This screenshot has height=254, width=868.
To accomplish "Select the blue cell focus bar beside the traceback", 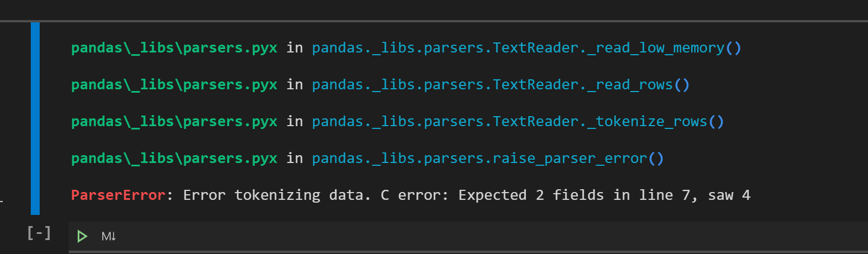I will point(35,118).
